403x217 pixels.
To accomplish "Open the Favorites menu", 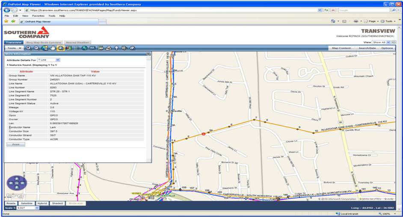I will 38,16.
